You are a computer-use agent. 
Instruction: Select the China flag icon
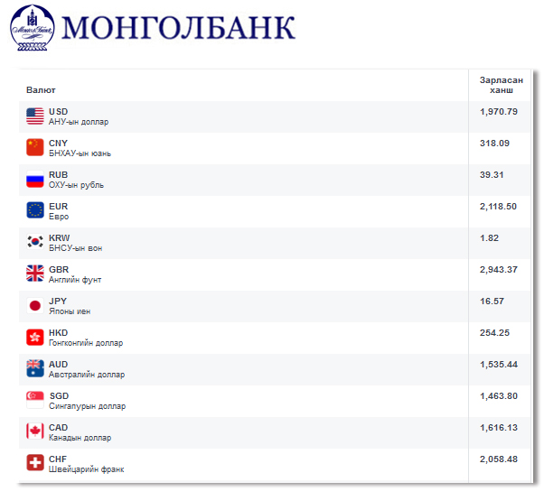[35, 148]
